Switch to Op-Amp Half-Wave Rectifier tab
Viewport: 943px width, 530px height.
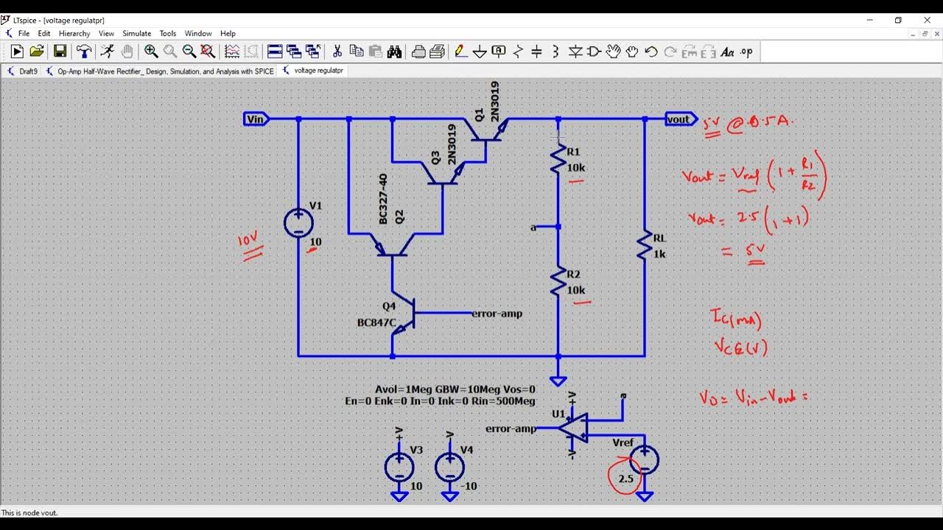(160, 71)
